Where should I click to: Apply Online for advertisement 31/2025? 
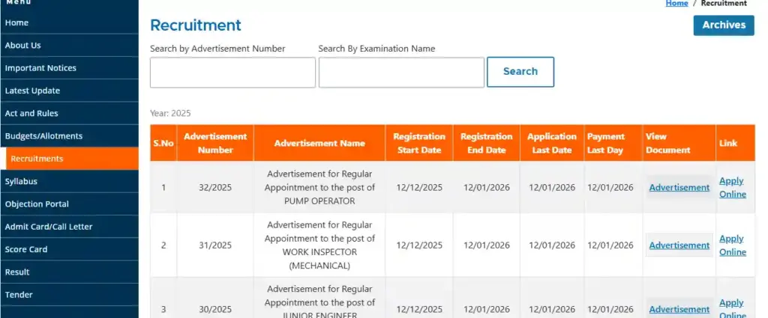pyautogui.click(x=732, y=245)
